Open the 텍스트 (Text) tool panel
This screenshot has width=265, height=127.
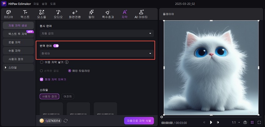tap(25, 14)
